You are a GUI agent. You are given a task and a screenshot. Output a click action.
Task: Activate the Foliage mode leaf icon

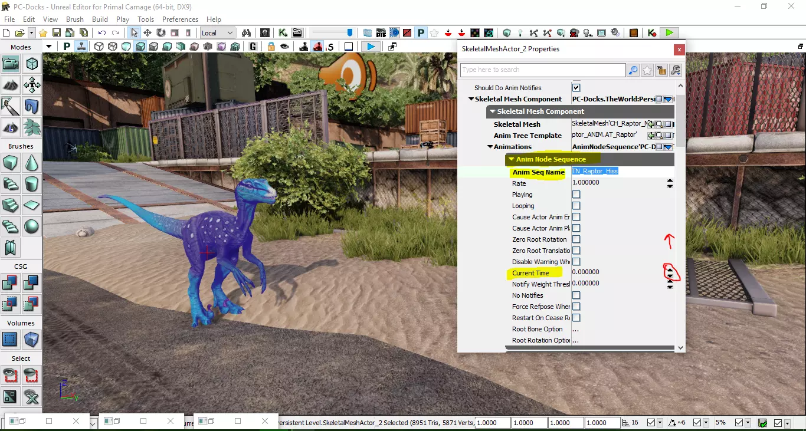click(x=32, y=127)
